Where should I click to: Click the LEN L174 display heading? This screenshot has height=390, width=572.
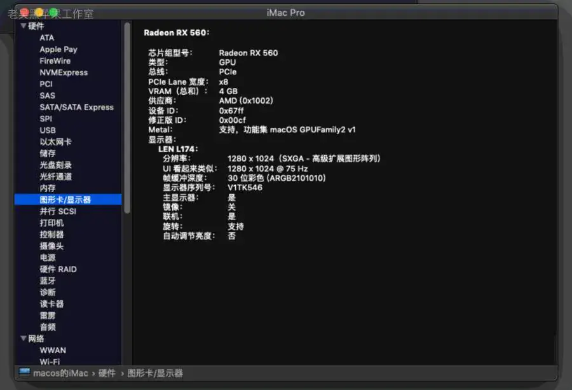178,149
